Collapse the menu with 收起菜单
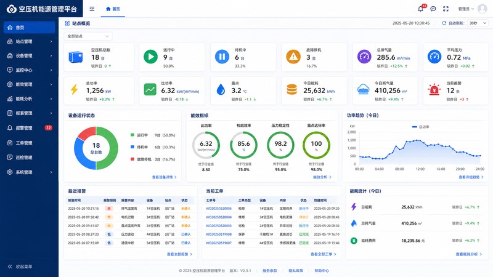 click(20, 267)
